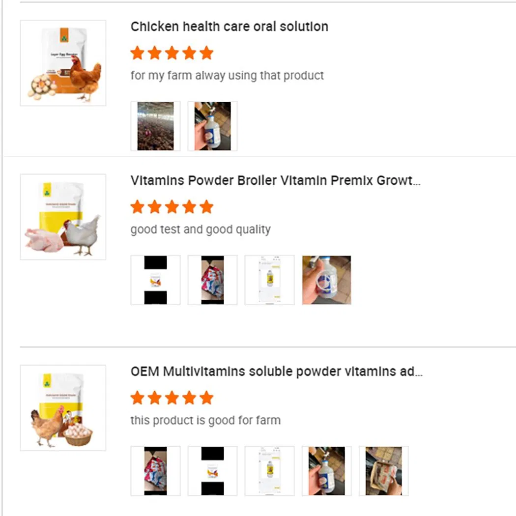This screenshot has height=516, width=516.
Task: Select the Vitamins Powder Broiler product thumbnail
Action: [x=62, y=216]
